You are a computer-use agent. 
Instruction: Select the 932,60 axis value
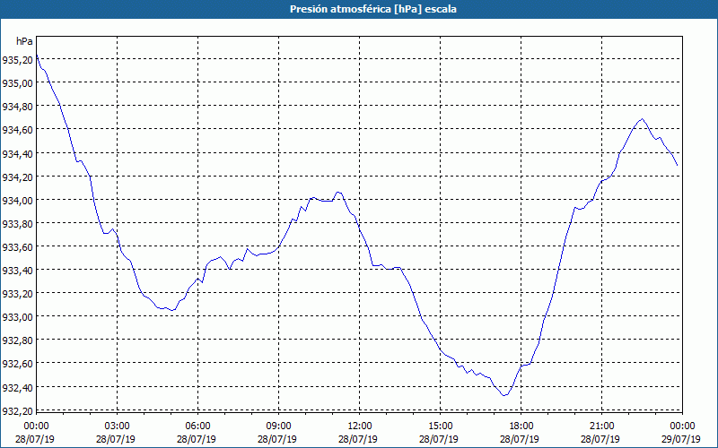pyautogui.click(x=17, y=363)
